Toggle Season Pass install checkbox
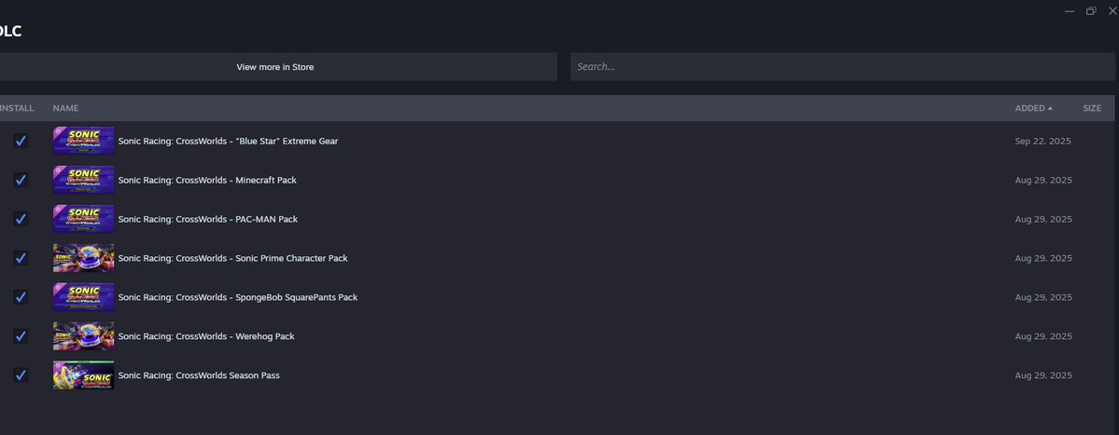This screenshot has height=435, width=1119. click(21, 375)
